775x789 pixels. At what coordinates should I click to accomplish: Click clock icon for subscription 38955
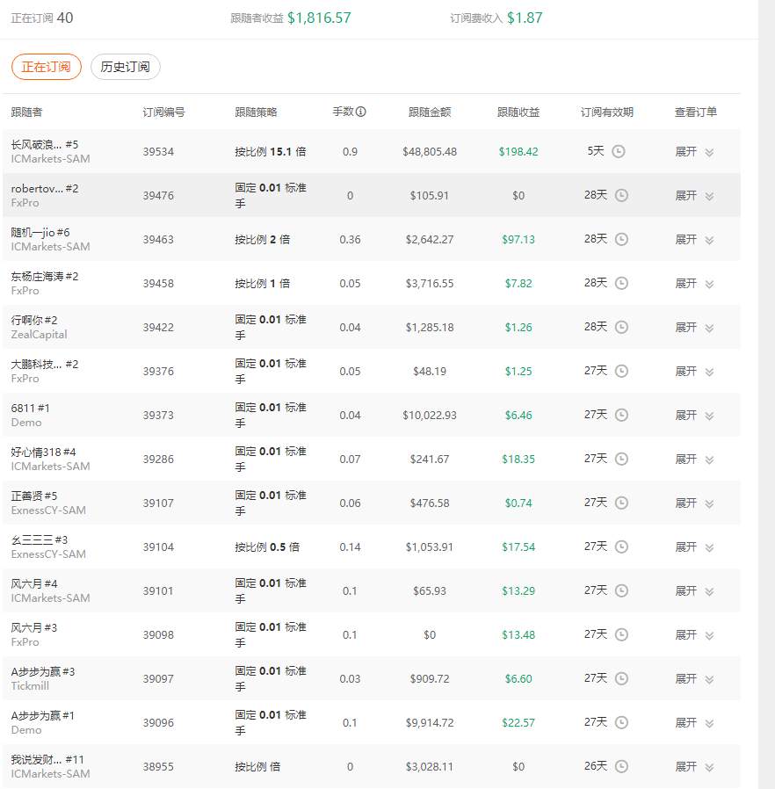[621, 766]
